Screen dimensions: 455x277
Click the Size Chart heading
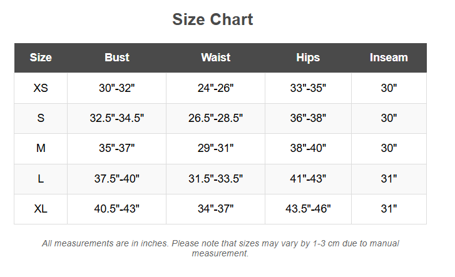click(213, 19)
